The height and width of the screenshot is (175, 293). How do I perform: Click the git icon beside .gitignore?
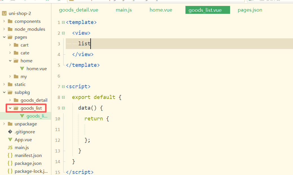click(10, 132)
